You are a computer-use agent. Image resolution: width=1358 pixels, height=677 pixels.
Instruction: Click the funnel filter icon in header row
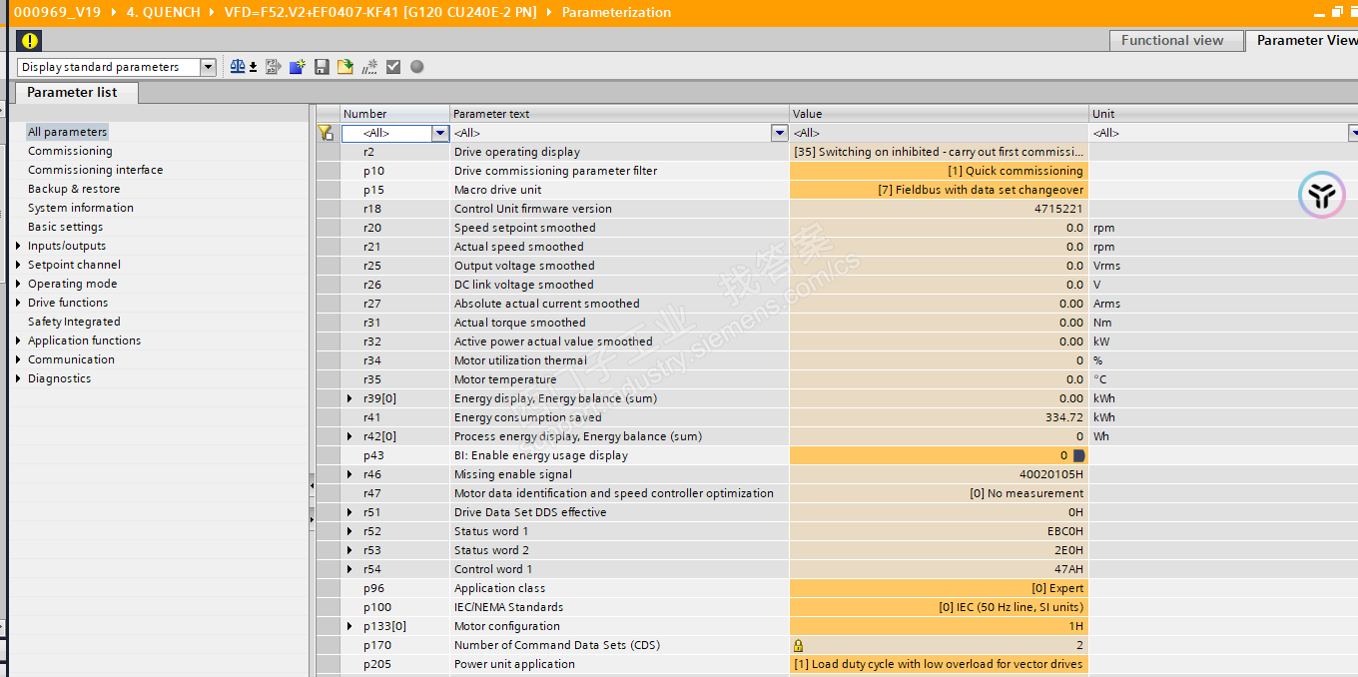326,133
